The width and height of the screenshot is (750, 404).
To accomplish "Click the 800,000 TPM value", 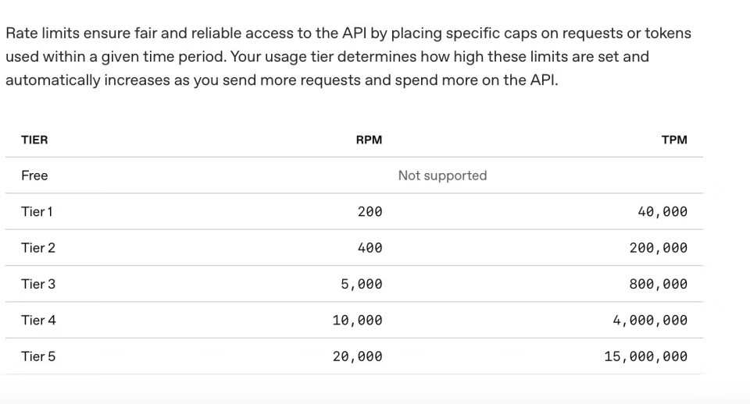I will click(x=659, y=284).
